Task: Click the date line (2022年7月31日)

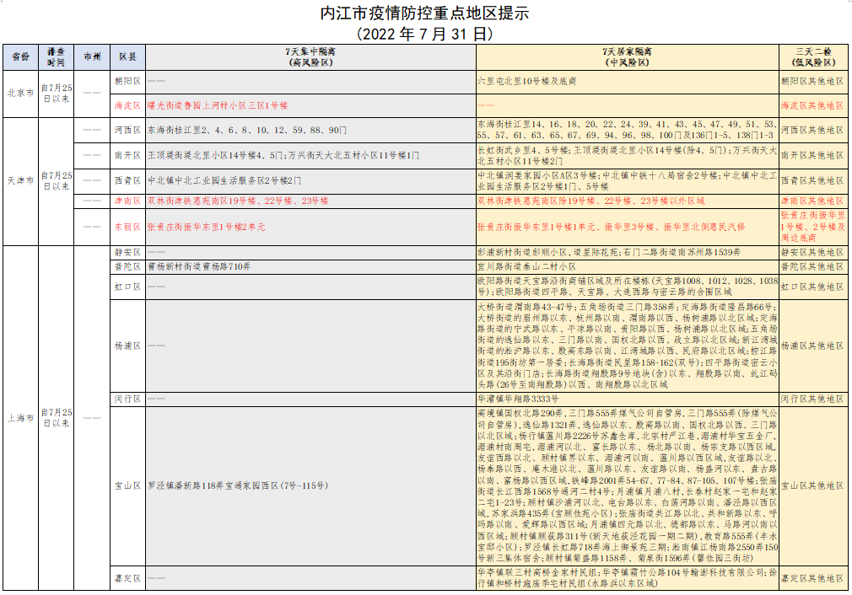Action: tap(425, 35)
